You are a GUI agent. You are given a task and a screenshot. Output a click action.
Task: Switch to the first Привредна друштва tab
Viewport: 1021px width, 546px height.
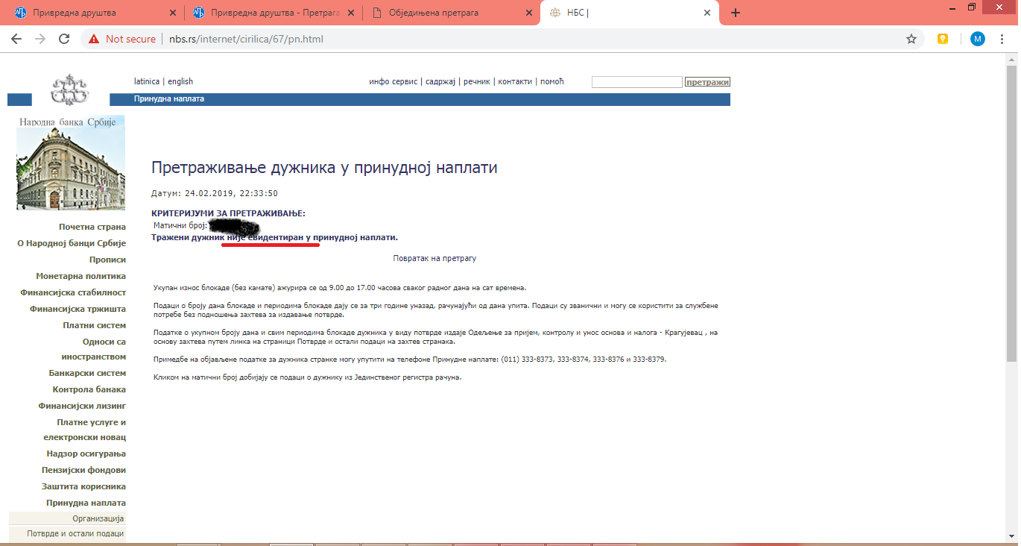[x=94, y=13]
